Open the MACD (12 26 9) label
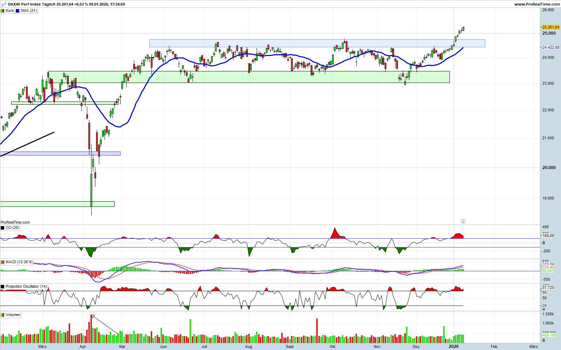This screenshot has height=350, width=561. (19, 262)
